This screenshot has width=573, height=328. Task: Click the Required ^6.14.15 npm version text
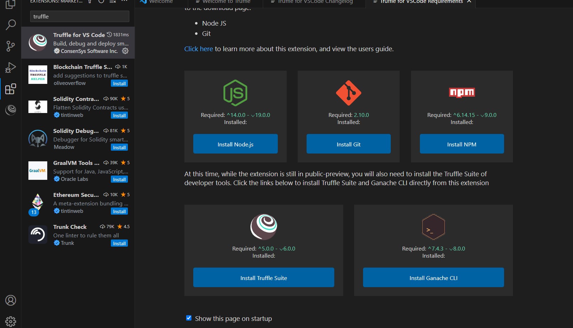(x=462, y=115)
